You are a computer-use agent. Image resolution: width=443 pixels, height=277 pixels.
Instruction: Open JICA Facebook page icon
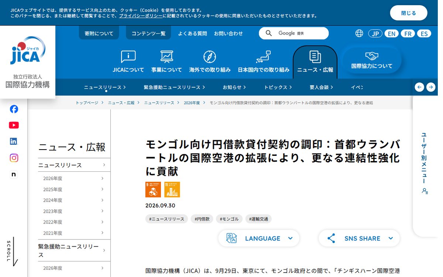point(14,109)
